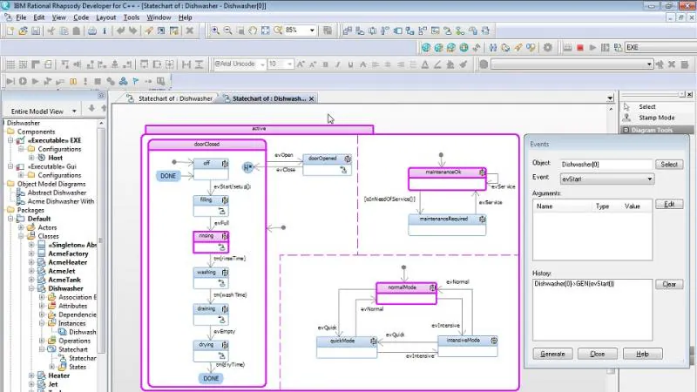
Task: Toggle Italic text formatting
Action: coord(338,64)
